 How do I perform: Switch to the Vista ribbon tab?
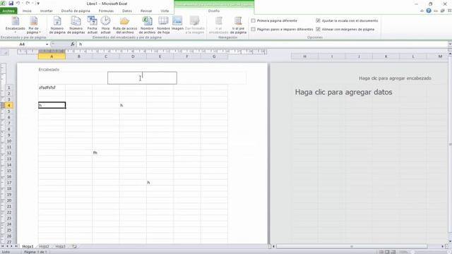click(x=165, y=11)
